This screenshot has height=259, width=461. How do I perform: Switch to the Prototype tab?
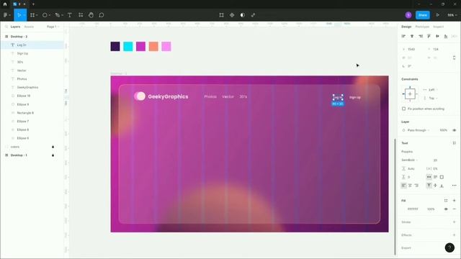pyautogui.click(x=422, y=27)
